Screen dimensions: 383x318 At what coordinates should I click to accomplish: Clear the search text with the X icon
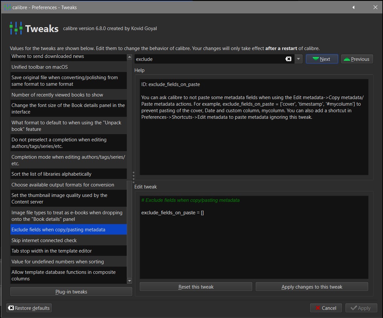288,59
